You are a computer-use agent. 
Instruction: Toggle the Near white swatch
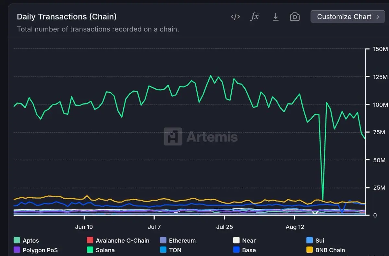click(237, 240)
